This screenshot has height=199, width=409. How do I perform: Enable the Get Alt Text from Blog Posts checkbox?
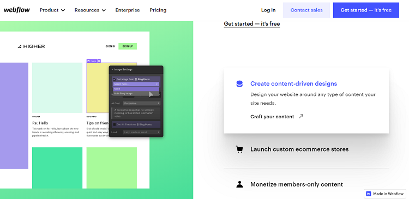pyautogui.click(x=115, y=124)
